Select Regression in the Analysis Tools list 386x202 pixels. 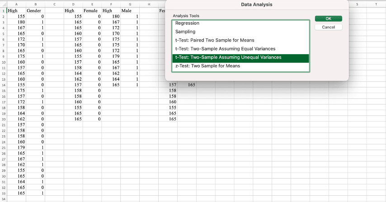[x=240, y=23]
